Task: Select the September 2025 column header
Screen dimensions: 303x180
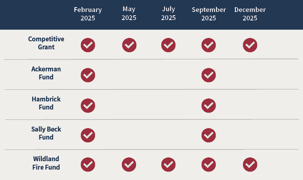Action: coord(209,14)
